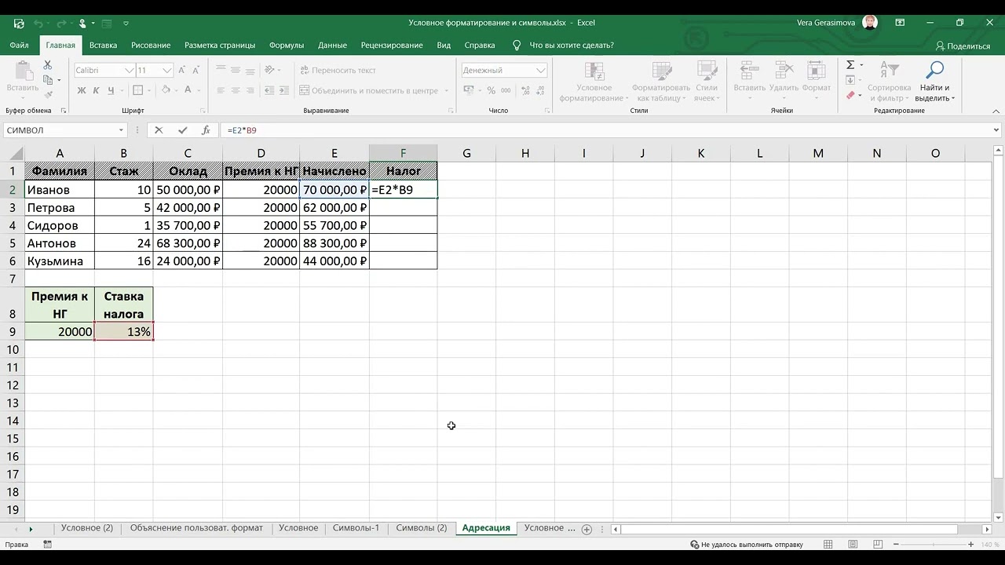This screenshot has height=565, width=1005.
Task: Click the Decrease Indent icon
Action: click(x=271, y=91)
